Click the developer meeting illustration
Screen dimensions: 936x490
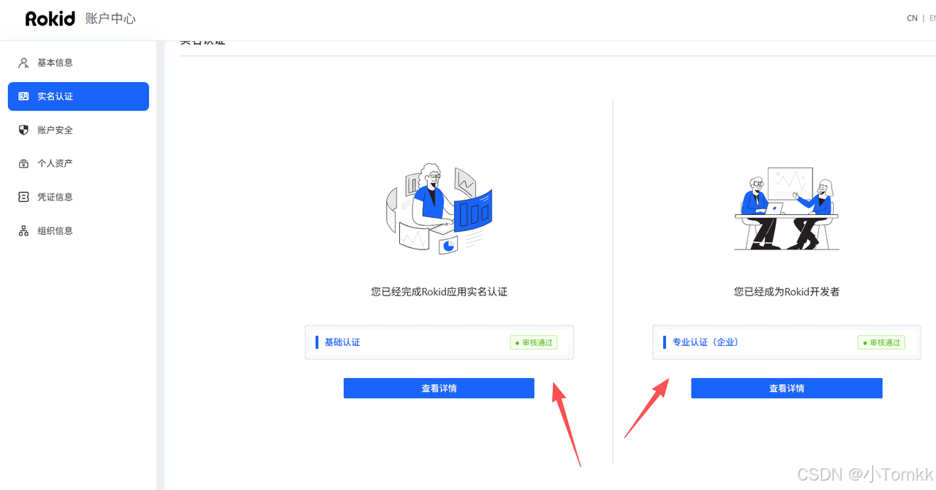click(x=787, y=208)
